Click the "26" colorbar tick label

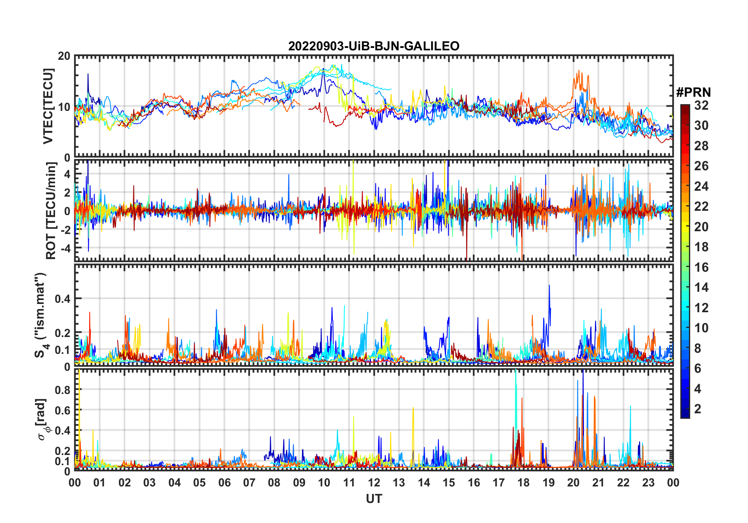click(701, 166)
